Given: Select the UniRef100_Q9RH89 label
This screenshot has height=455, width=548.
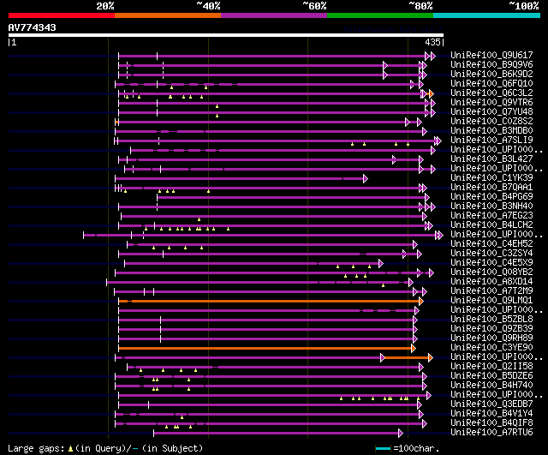Looking at the screenshot, I should click(491, 338).
